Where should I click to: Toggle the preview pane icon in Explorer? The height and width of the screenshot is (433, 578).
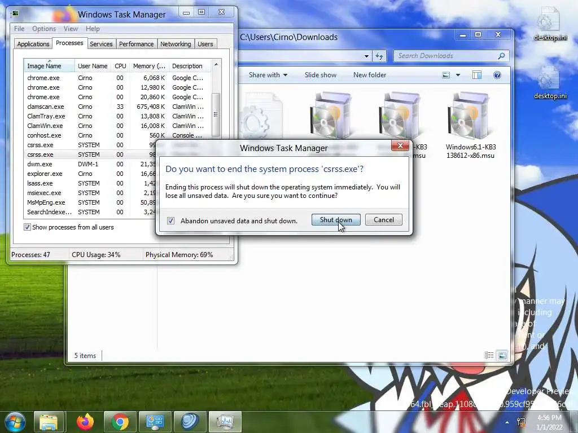[x=476, y=75]
